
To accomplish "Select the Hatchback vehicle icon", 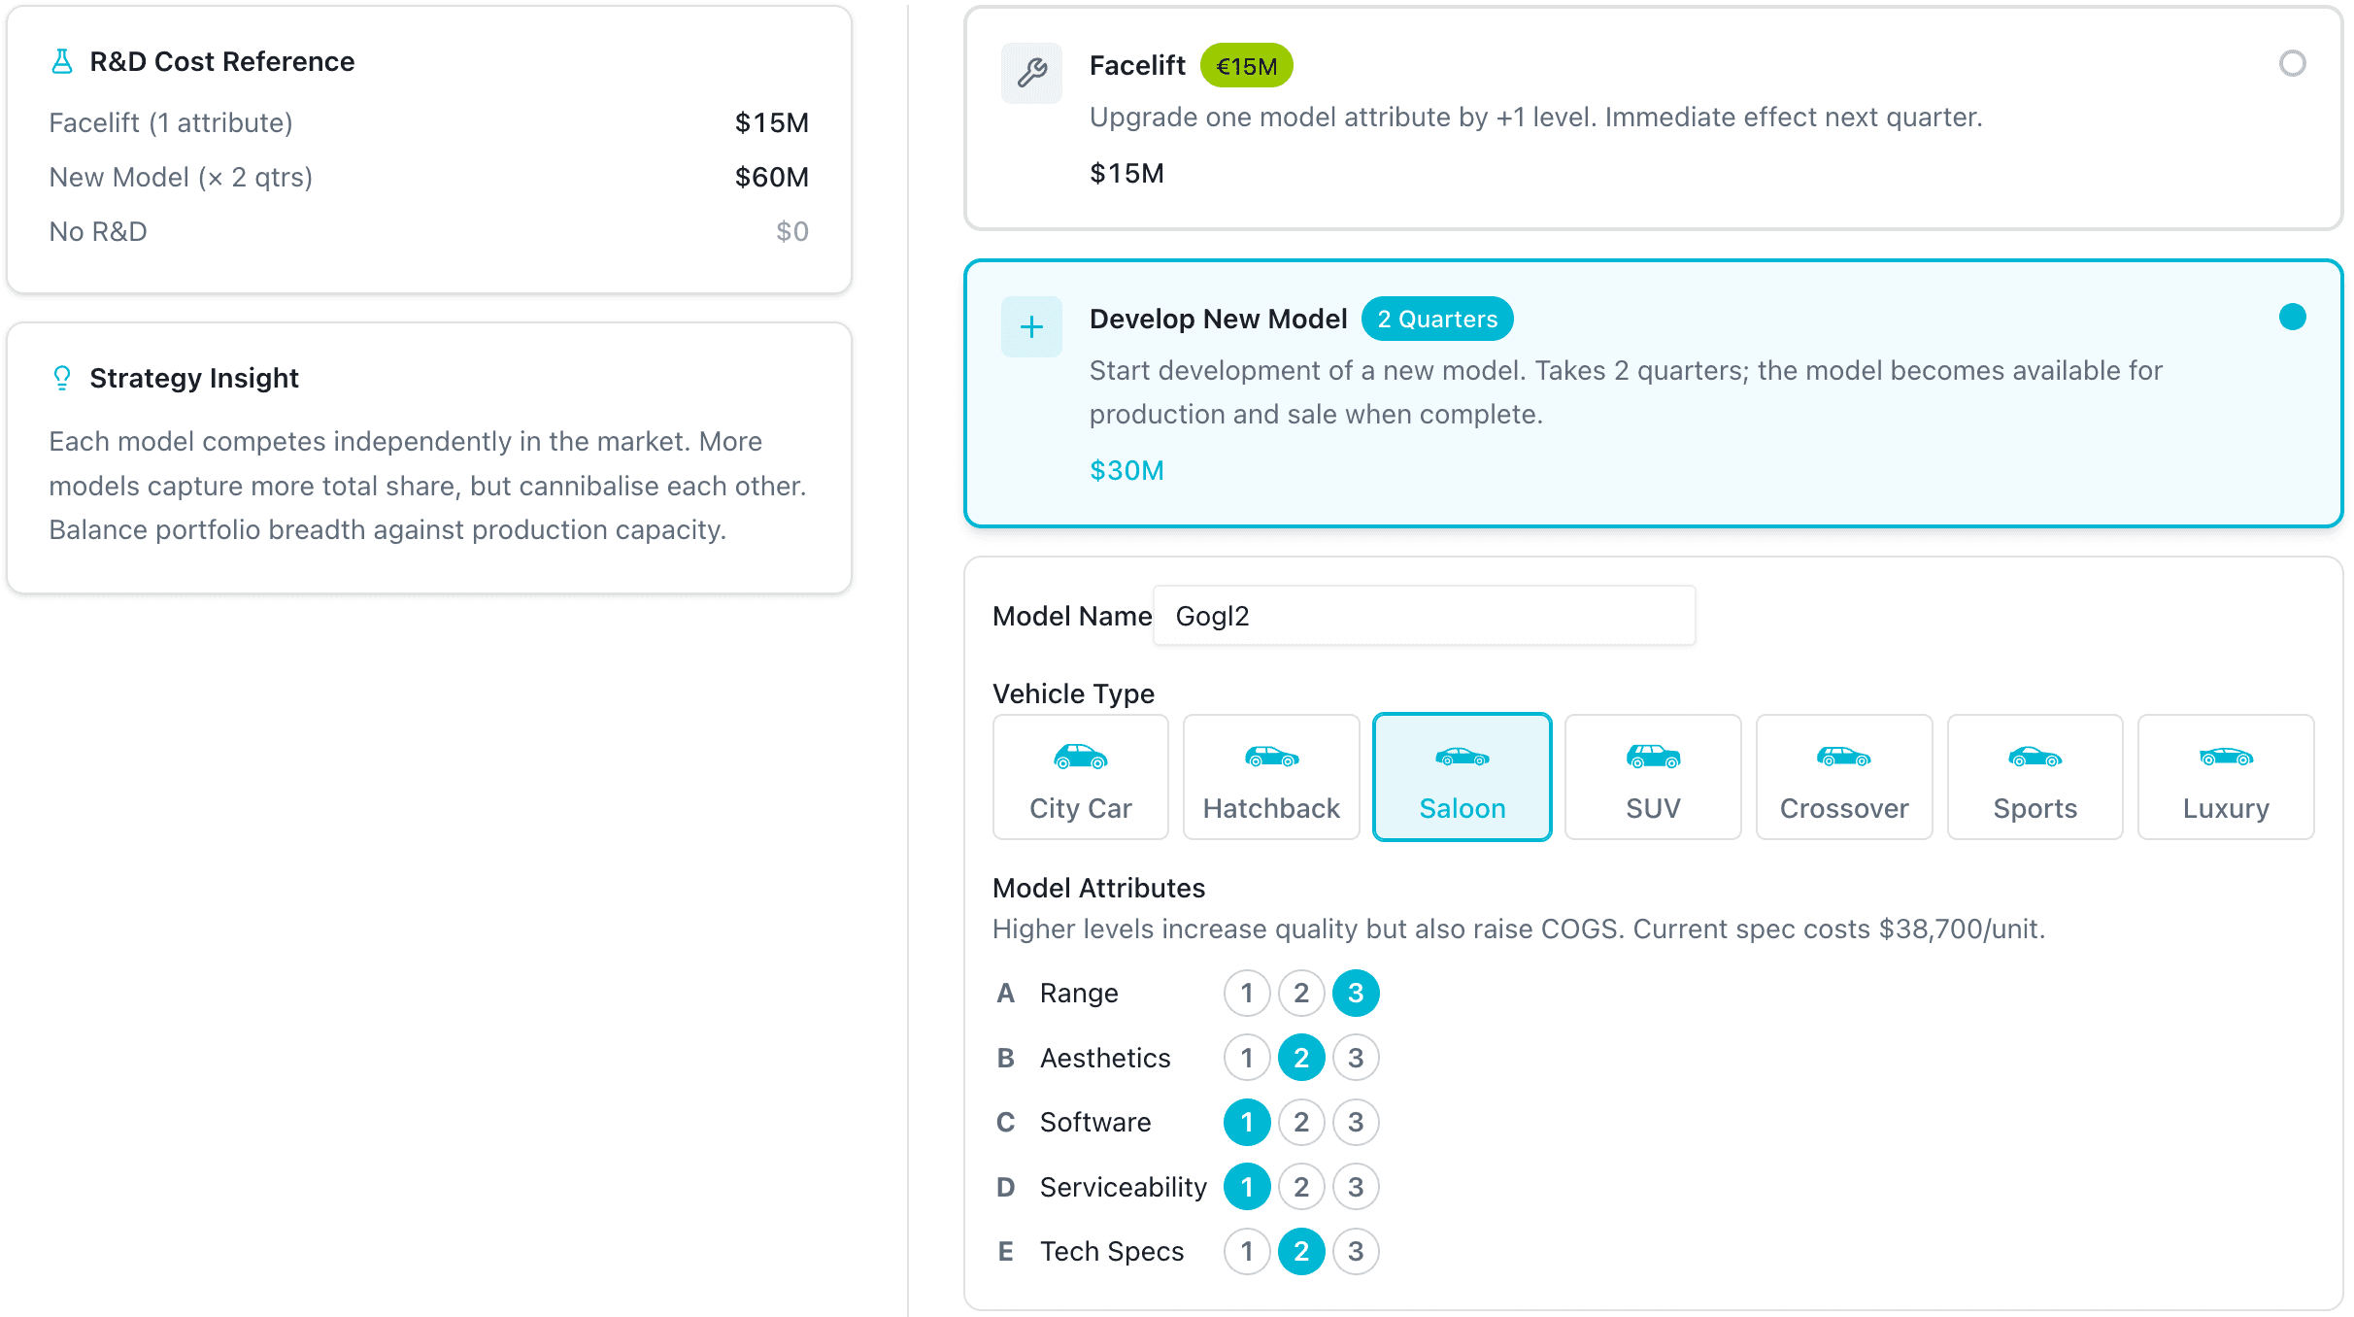I will click(x=1270, y=758).
